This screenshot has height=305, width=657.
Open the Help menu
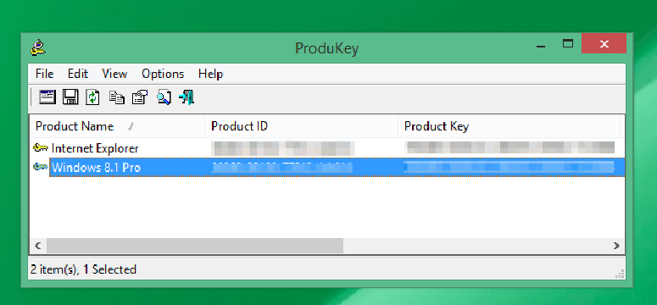coord(210,74)
